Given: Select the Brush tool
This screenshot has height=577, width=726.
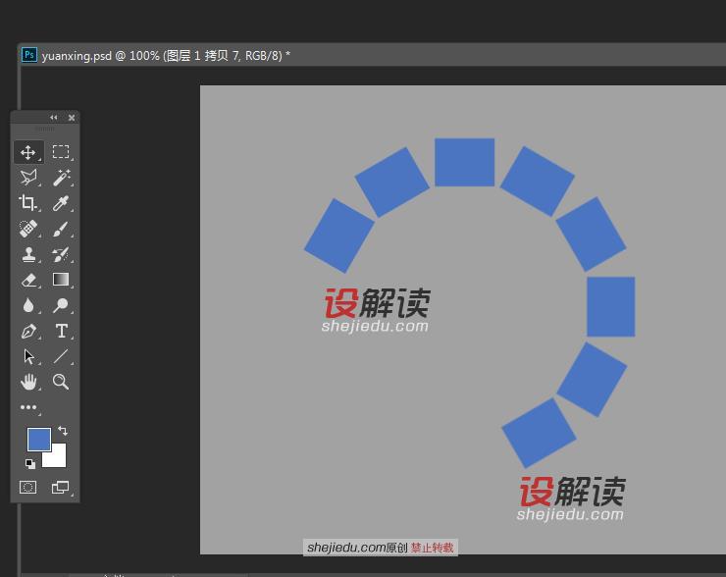Looking at the screenshot, I should [61, 229].
